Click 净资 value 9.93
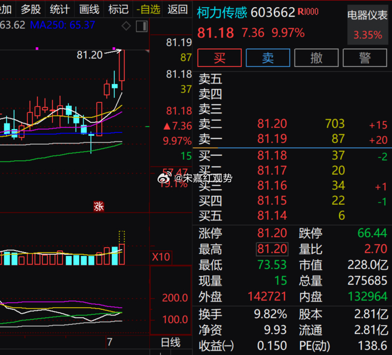The width and height of the screenshot is (392, 355). (275, 330)
